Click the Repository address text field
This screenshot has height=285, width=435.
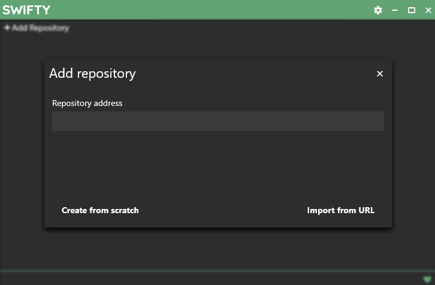point(217,121)
